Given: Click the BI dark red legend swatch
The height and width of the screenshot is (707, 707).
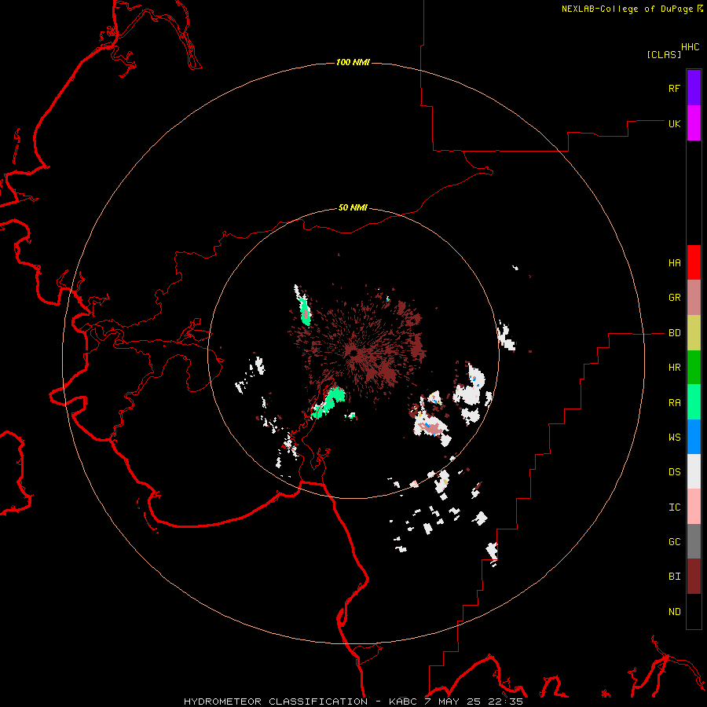Looking at the screenshot, I should click(x=694, y=577).
